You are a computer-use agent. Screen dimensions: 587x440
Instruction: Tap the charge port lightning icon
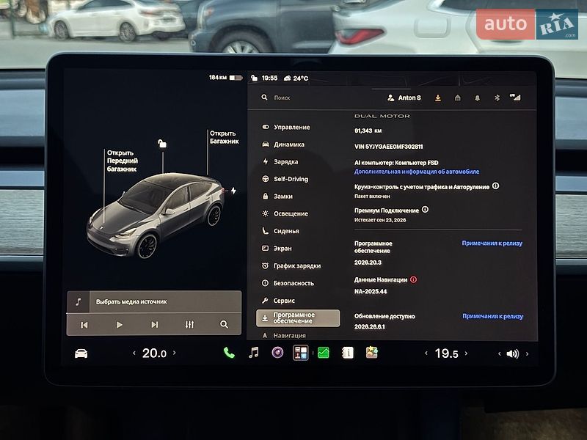tap(233, 191)
